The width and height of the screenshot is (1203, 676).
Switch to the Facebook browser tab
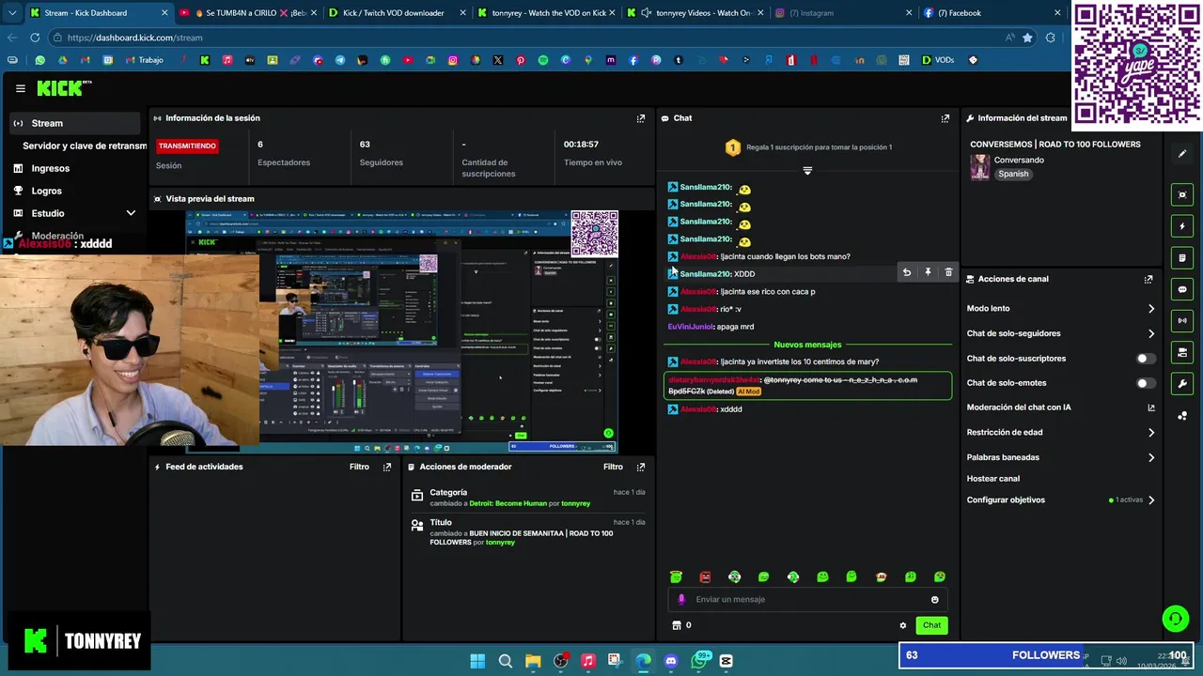pyautogui.click(x=992, y=13)
